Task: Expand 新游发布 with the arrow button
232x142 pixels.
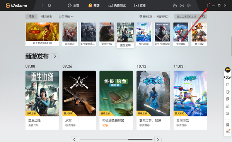Action: coord(55,56)
